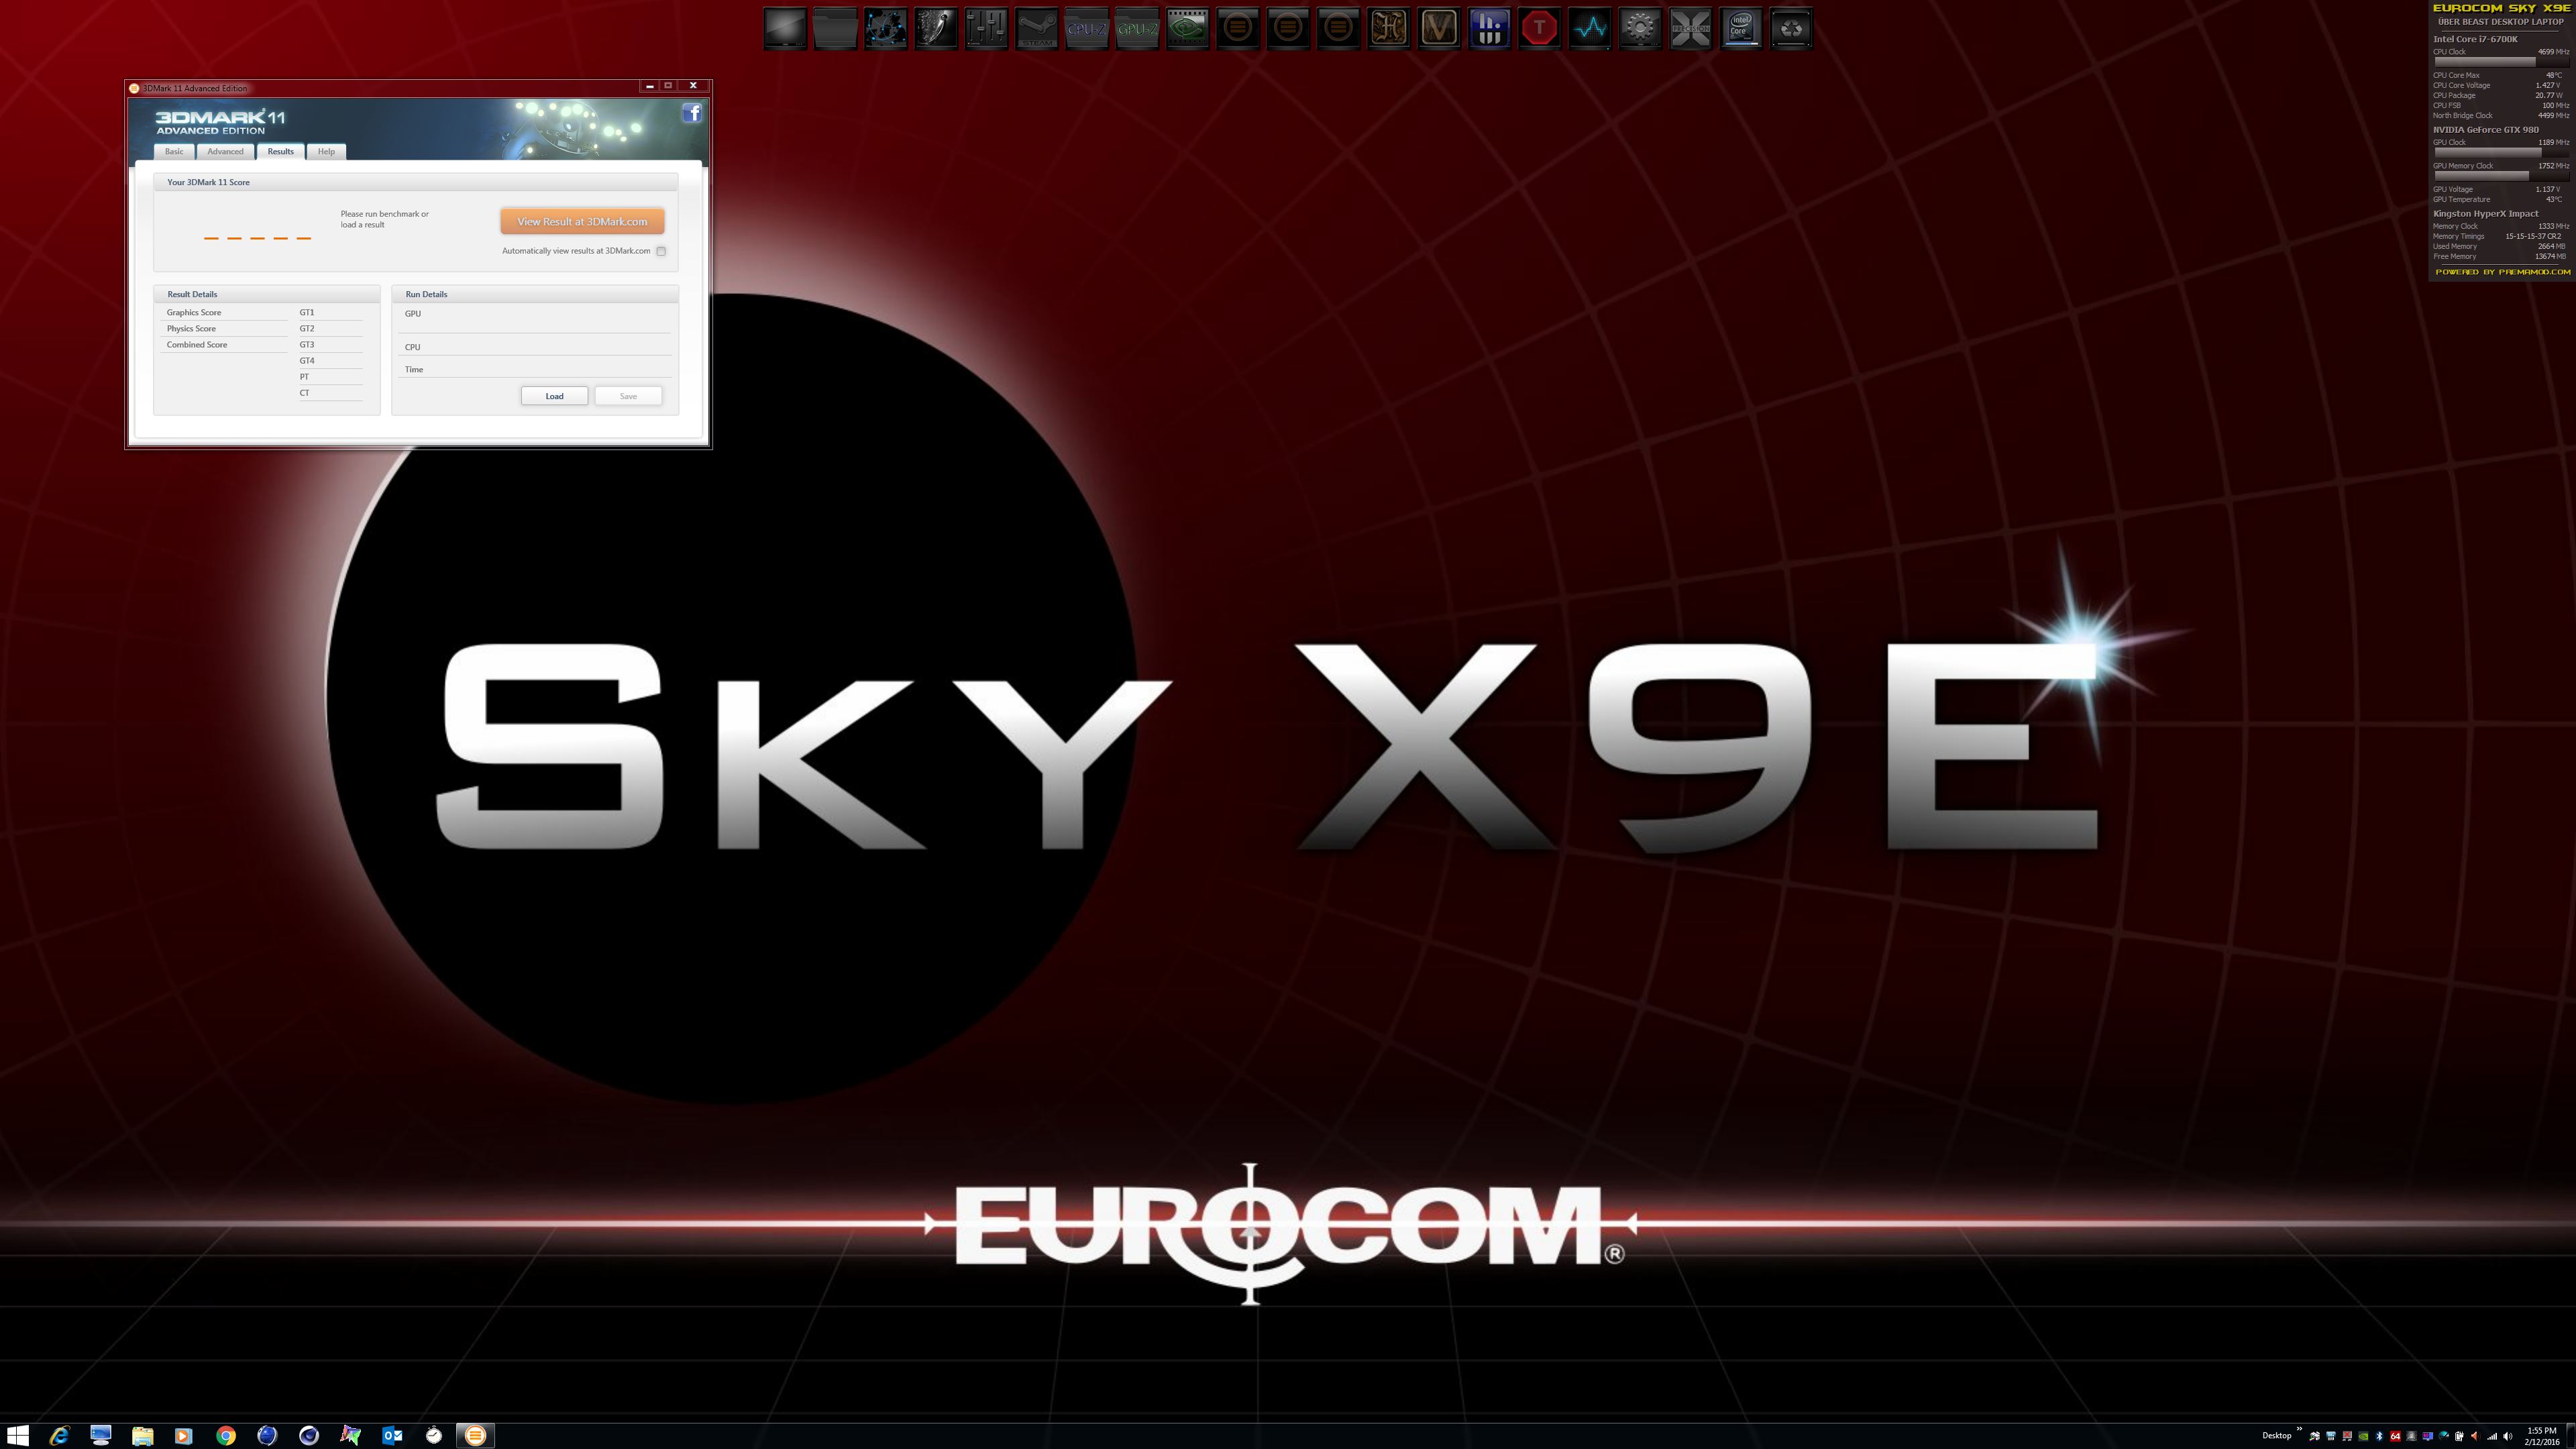This screenshot has height=1449, width=2576.
Task: Open the network signal bars tray icon
Action: coord(2492,1436)
